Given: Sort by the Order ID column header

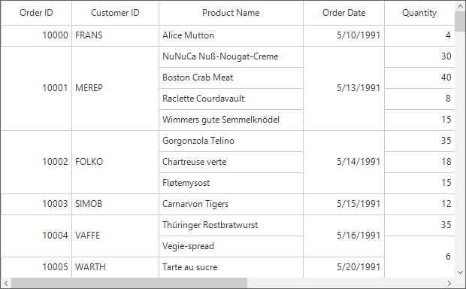Looking at the screenshot, I should pyautogui.click(x=36, y=13).
